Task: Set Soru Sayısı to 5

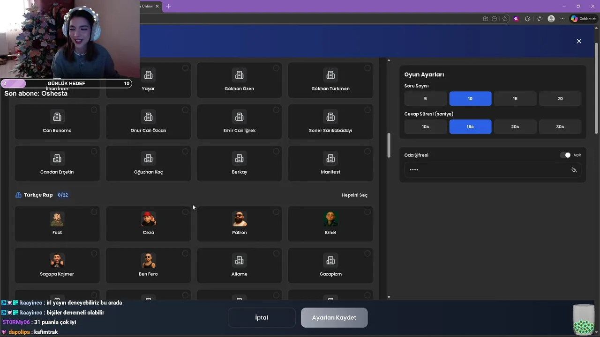Action: tap(426, 99)
